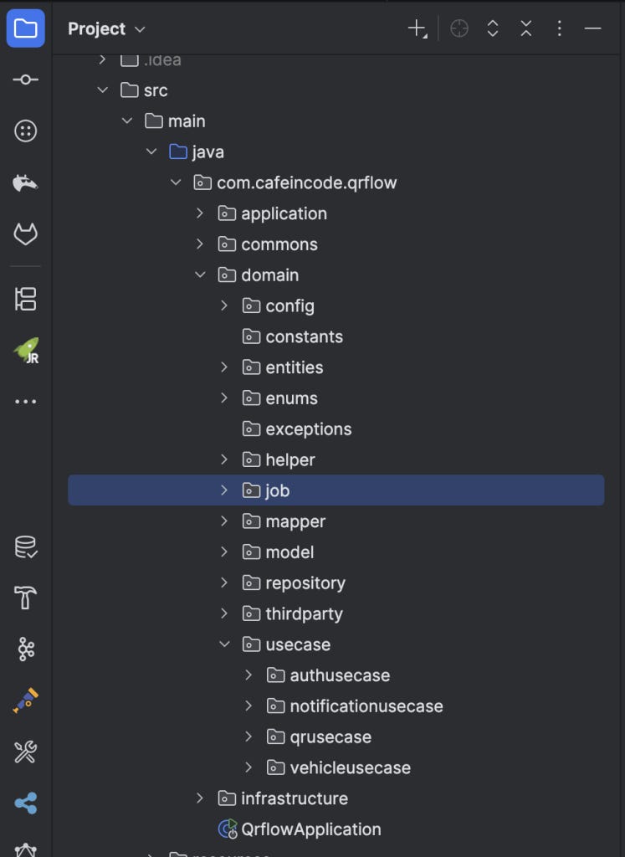
Task: Click Expand All in the project toolbar
Action: [492, 28]
